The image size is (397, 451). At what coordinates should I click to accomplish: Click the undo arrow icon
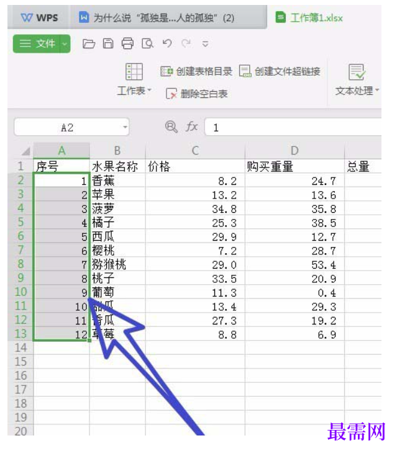(167, 43)
